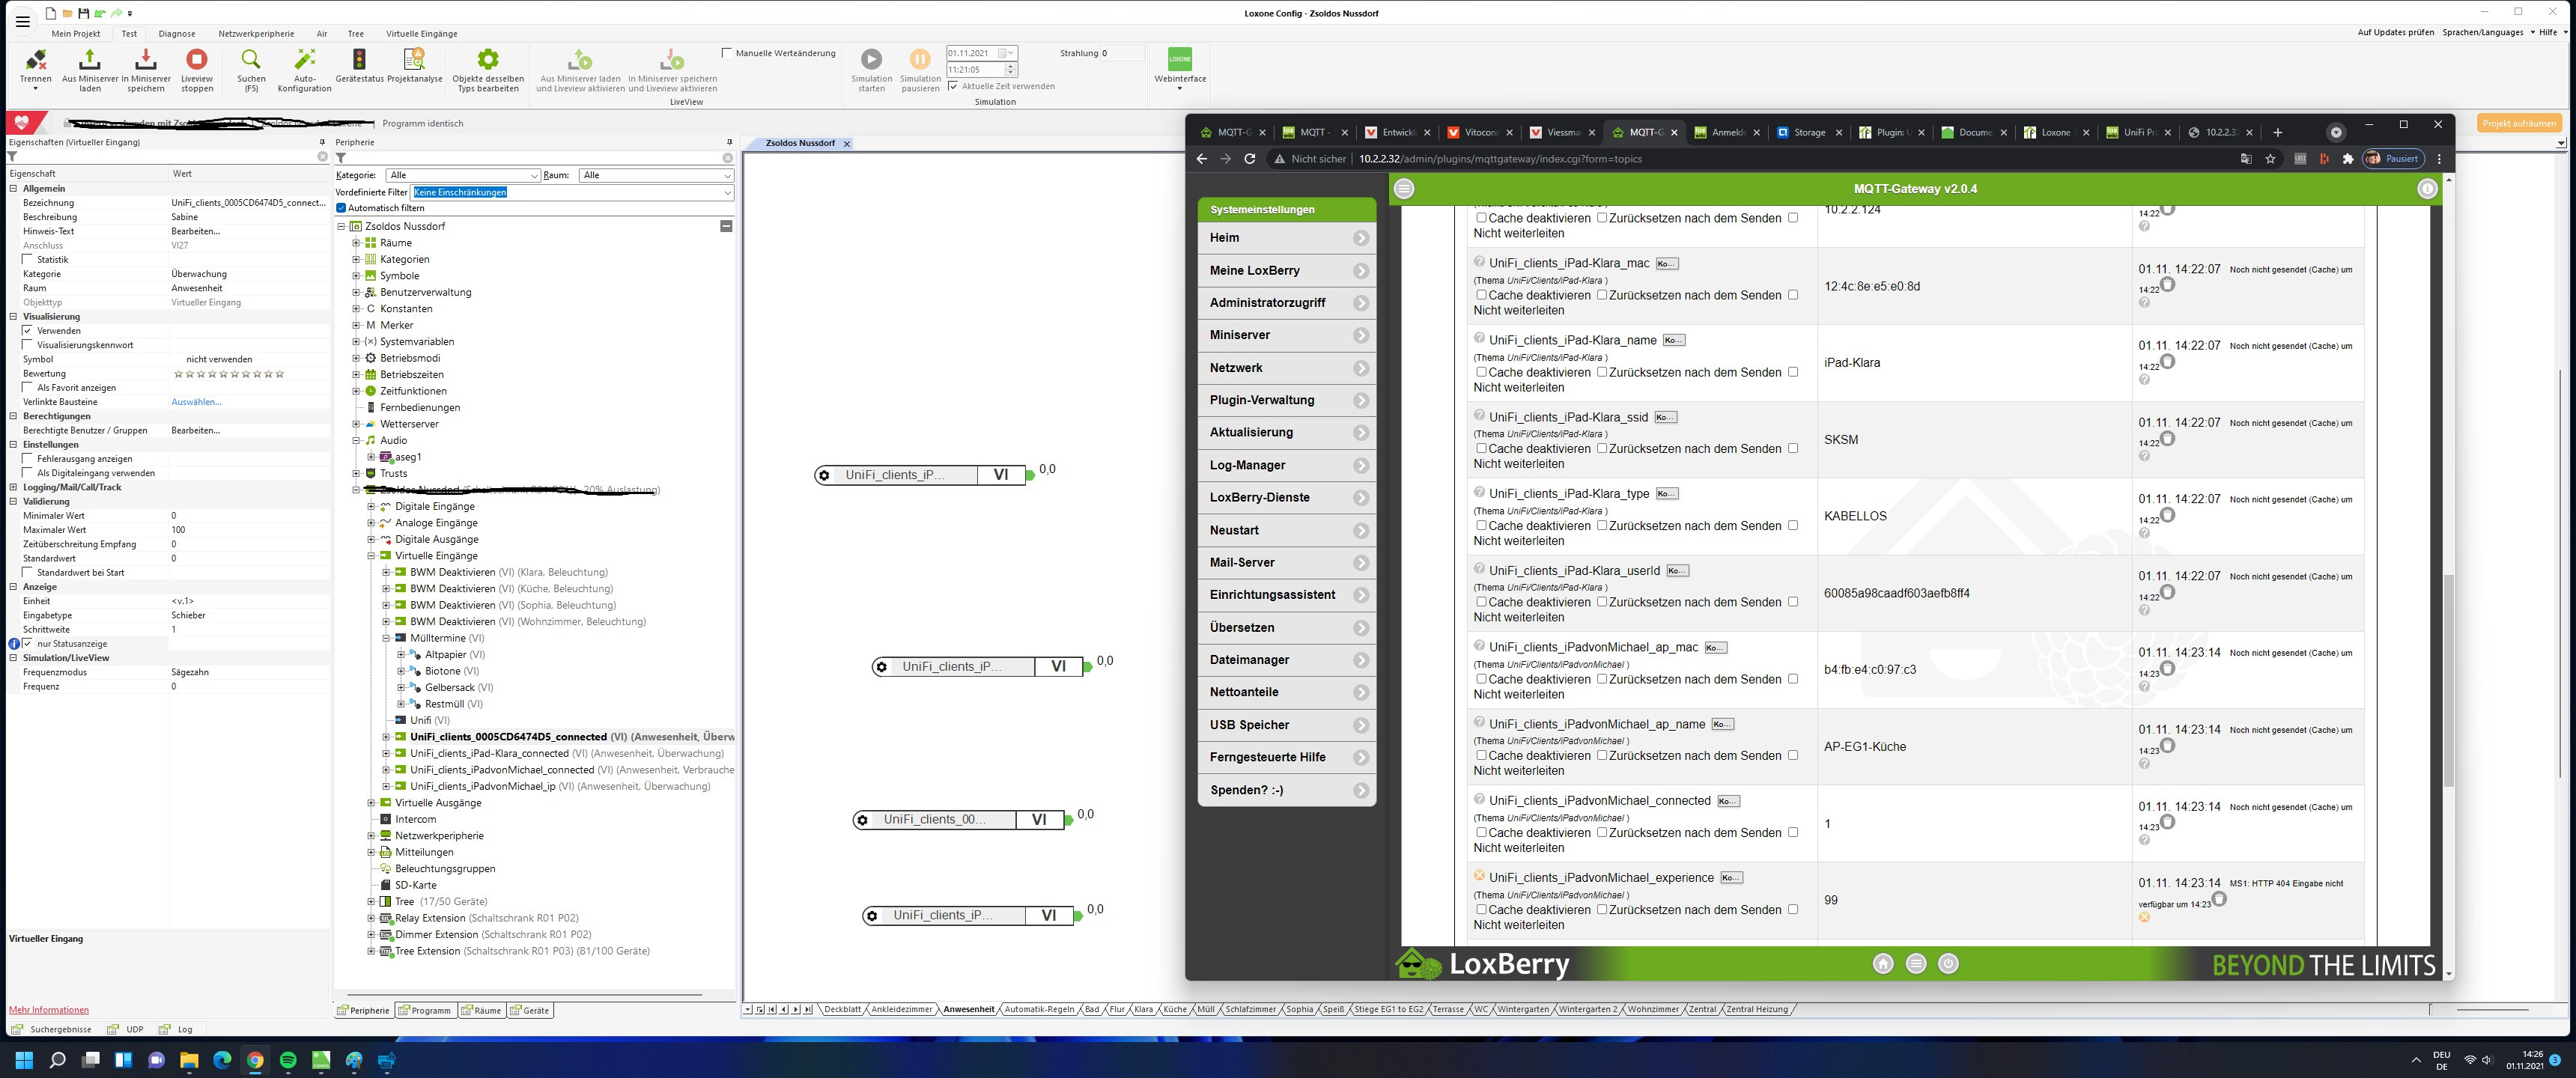
Task: Click Auswählen link for Verlinkte Bausteine
Action: coord(196,402)
